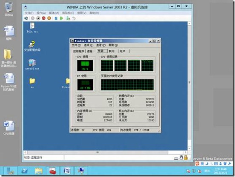Save VM state using orange toolbar icon
The height and width of the screenshot is (177, 235).
coord(49,18)
